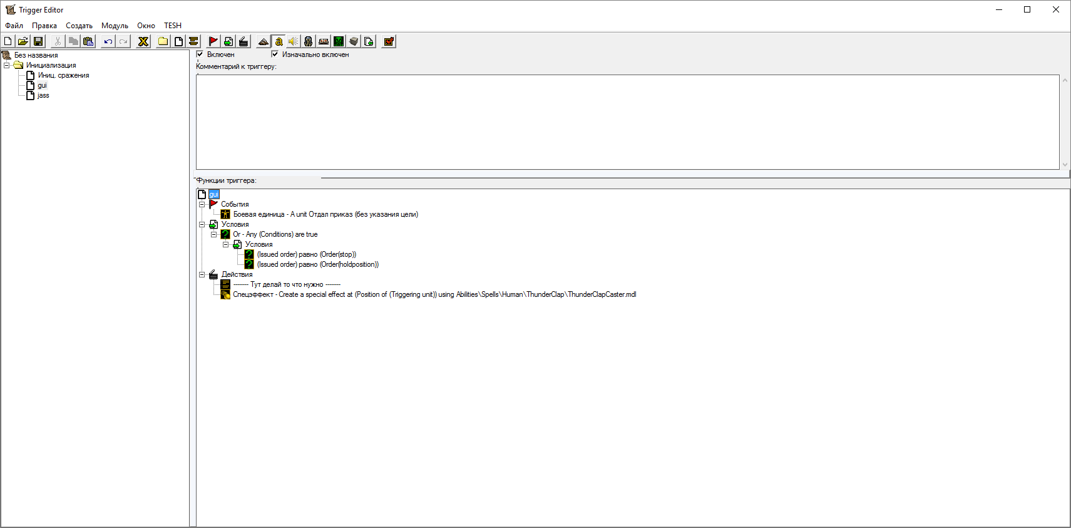Click inside the trigger comment text box

tap(627, 122)
